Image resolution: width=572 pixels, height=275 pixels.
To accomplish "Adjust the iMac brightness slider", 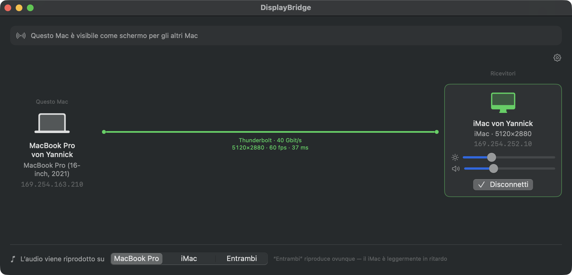I will pyautogui.click(x=509, y=157).
